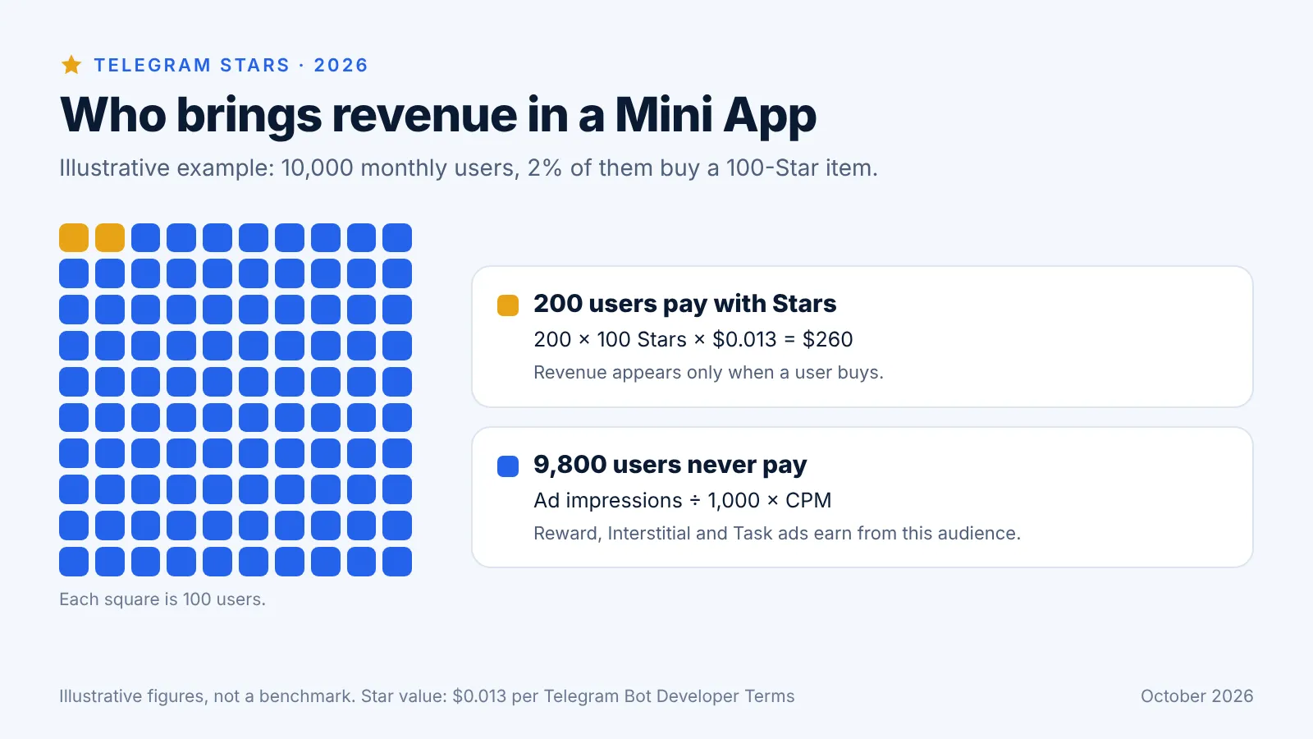Click the footnote 'Illustrative figures, not a benchmark'
Image resolution: width=1313 pixels, height=739 pixels.
(x=427, y=696)
